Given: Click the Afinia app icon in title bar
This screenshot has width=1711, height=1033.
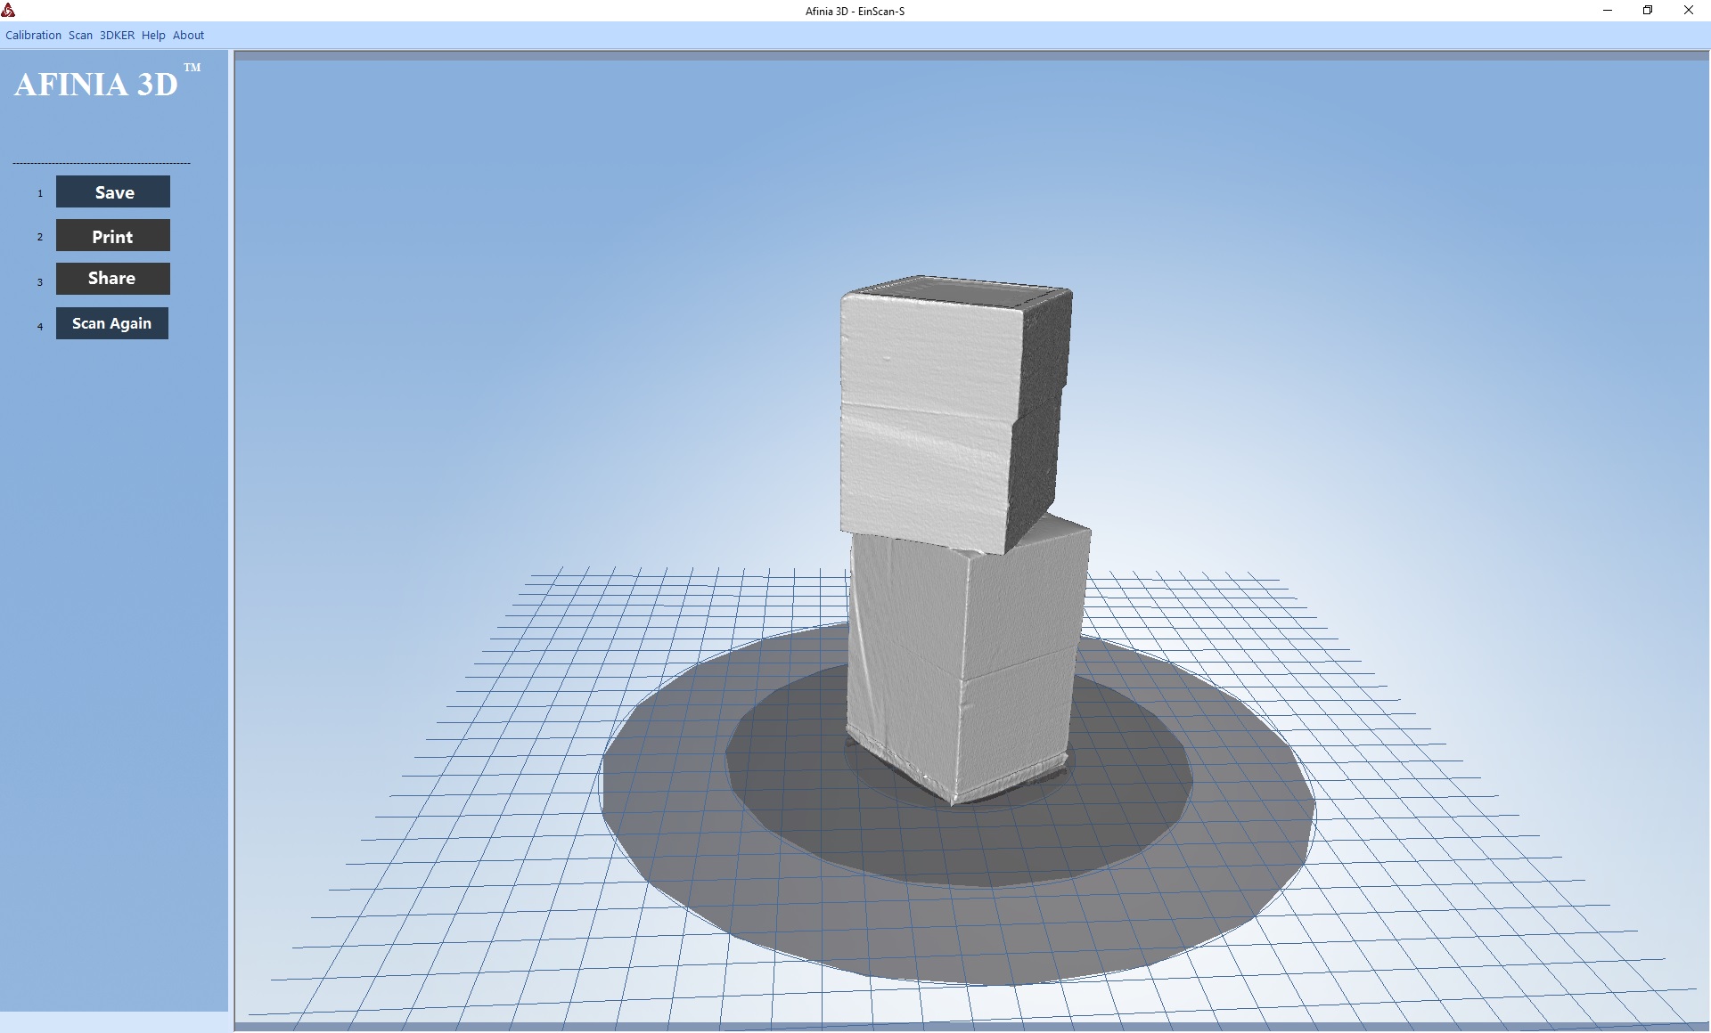Looking at the screenshot, I should click(9, 11).
